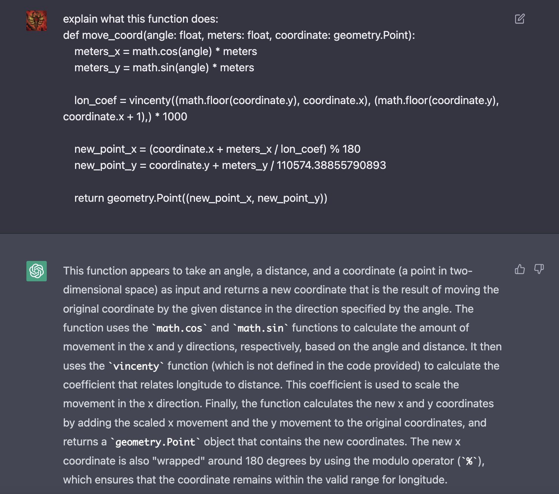Give the response a thumbs down
559x494 pixels.
click(539, 269)
